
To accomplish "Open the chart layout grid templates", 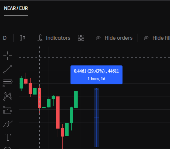I will point(81,38).
